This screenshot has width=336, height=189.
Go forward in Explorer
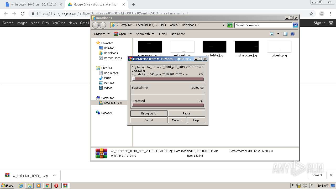point(103,25)
